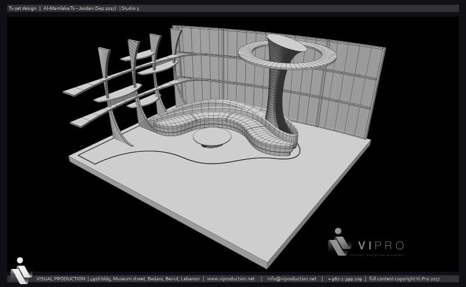466x287 pixels.
Task: Open the www.viproduction.net website link
Action: [x=231, y=279]
